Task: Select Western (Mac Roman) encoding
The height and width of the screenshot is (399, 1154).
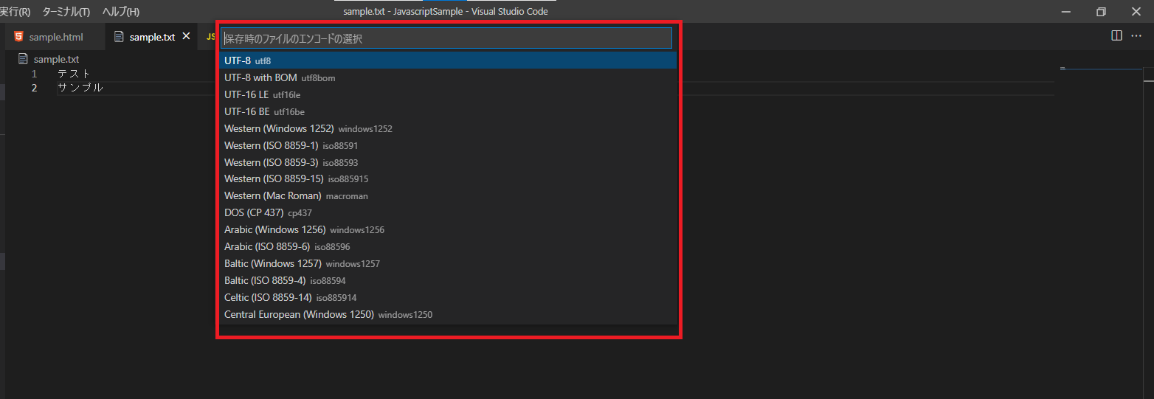Action: click(x=448, y=195)
